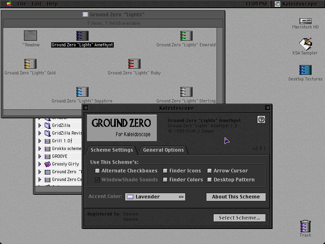The image size is (325, 244).
Task: Click the Select Scheme... button
Action: (x=240, y=218)
